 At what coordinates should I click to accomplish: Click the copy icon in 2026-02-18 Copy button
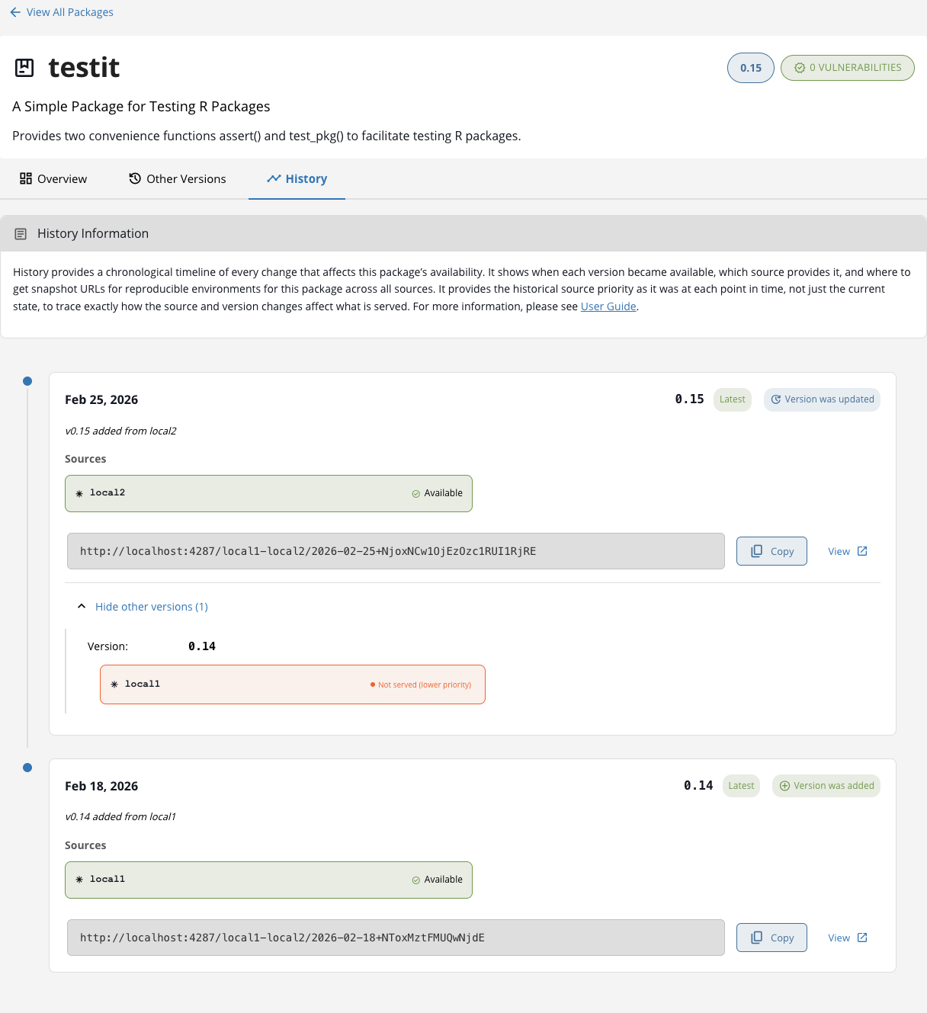[x=757, y=938]
